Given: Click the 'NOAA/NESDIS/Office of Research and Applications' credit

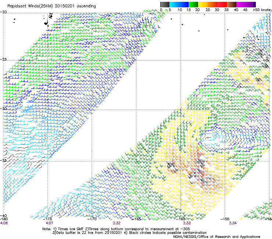Looking at the screenshot, I should point(216,237).
